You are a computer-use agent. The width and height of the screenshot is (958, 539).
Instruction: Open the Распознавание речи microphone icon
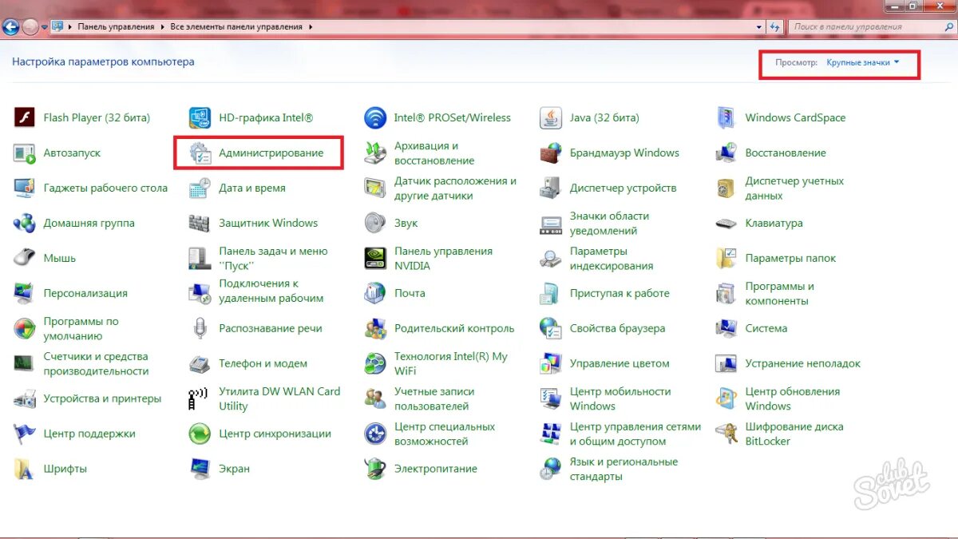[x=200, y=328]
